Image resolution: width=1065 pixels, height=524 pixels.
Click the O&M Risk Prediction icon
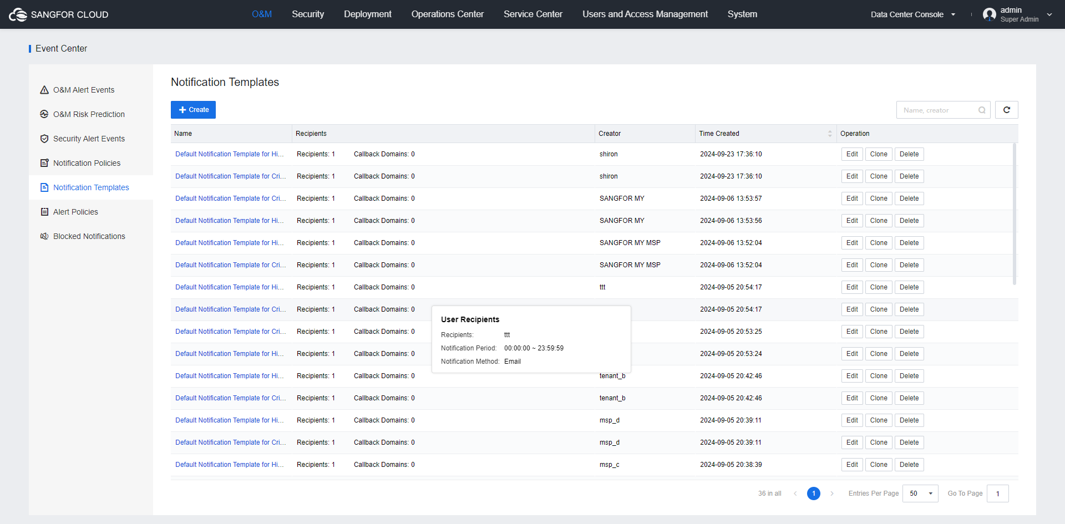tap(44, 114)
